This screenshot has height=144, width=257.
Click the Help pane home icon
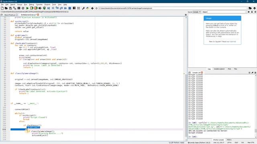pos(249,12)
